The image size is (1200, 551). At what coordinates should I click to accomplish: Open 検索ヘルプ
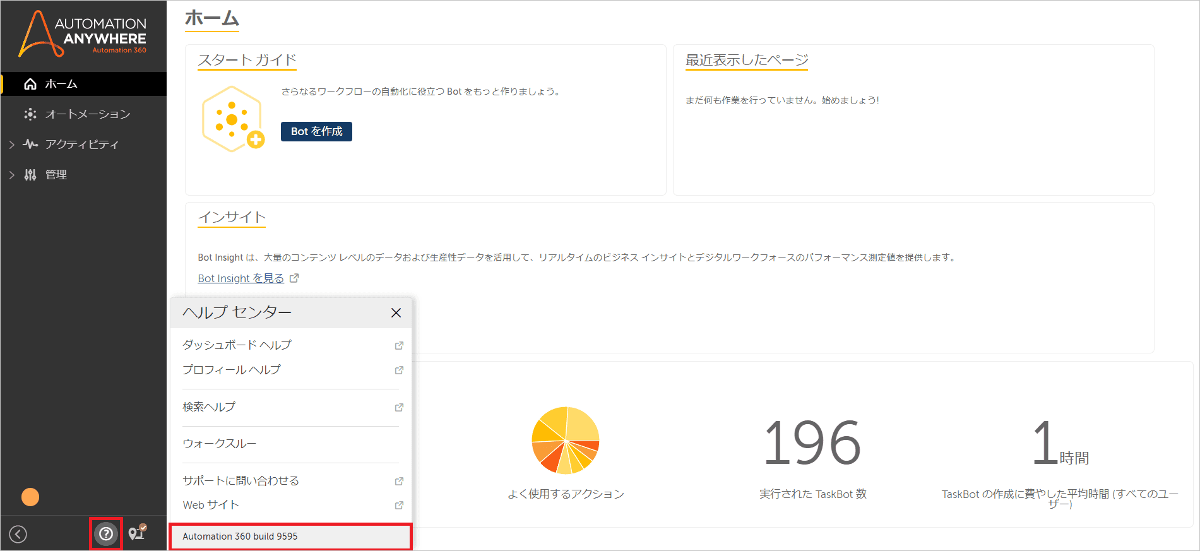tap(209, 406)
